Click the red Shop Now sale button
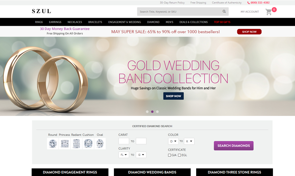Screen dimensions: 295x176 (249, 32)
